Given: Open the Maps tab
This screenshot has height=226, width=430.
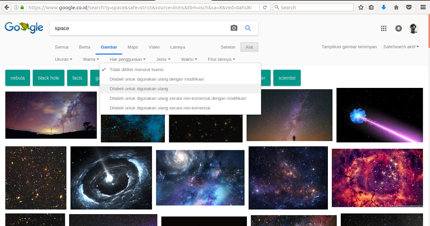Looking at the screenshot, I should point(133,47).
